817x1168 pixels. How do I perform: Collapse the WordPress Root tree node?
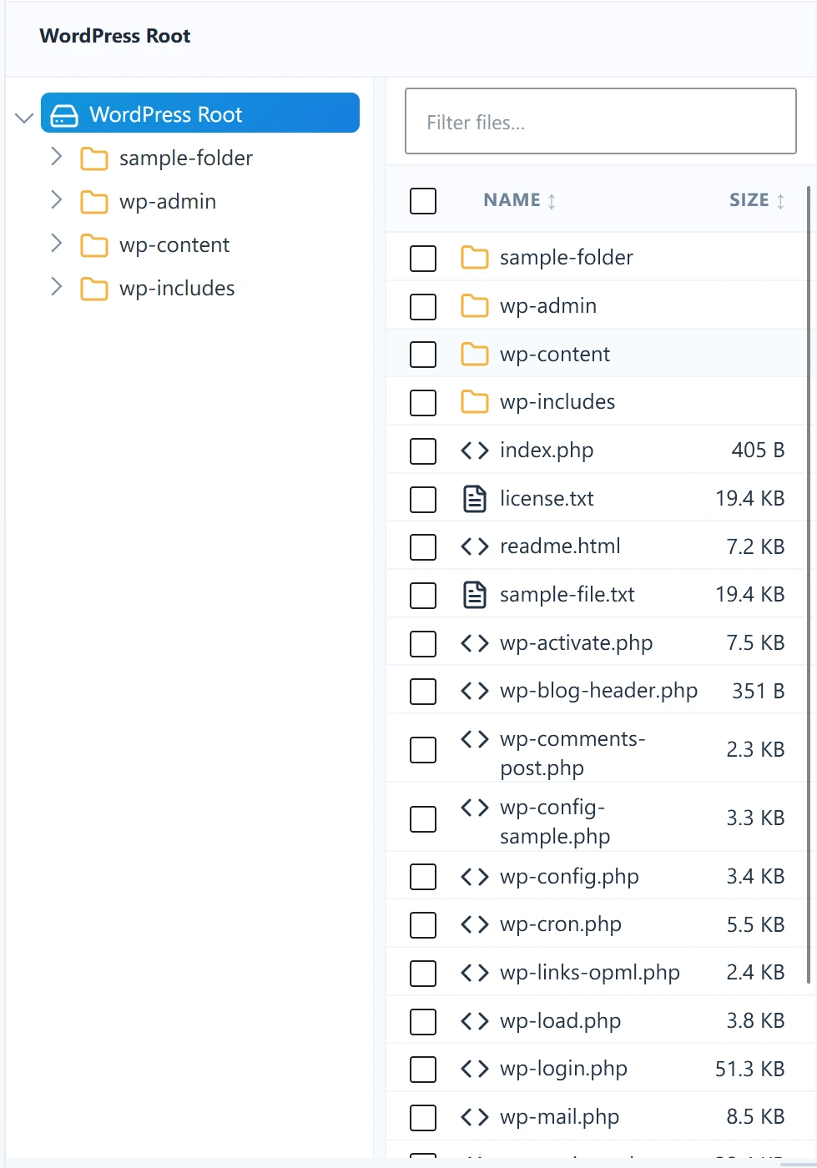tap(24, 117)
